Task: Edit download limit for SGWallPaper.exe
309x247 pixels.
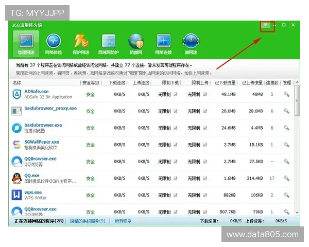Action: click(x=176, y=145)
